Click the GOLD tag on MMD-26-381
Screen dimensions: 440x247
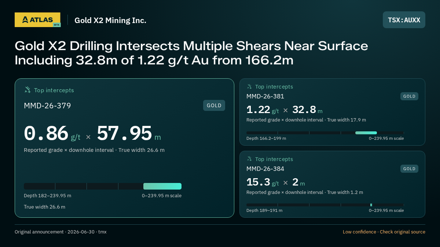409,96
